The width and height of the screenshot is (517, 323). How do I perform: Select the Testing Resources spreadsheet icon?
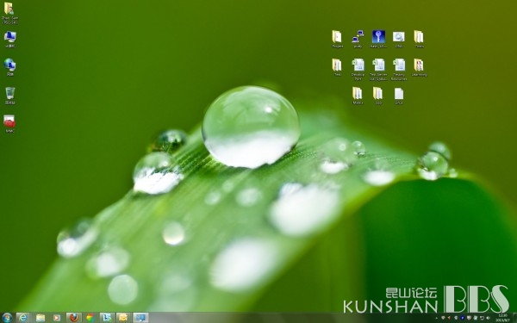399,69
